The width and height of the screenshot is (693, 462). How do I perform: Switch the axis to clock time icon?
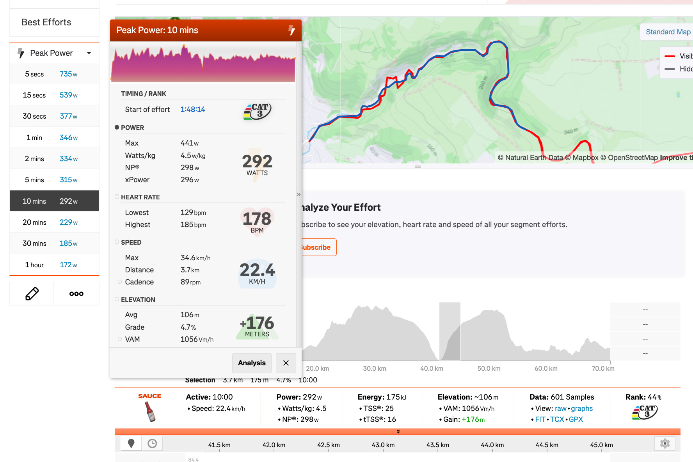(x=152, y=443)
